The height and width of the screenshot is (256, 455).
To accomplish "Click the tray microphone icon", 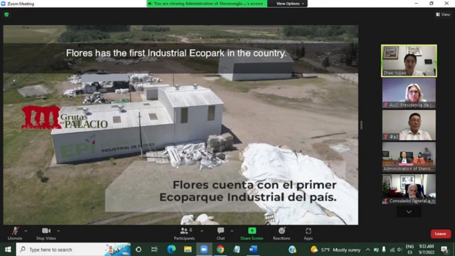I will point(384,250).
